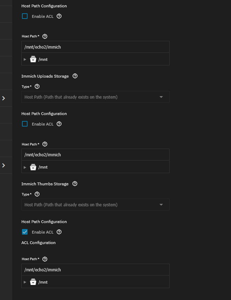This screenshot has height=300, width=231.
Task: Click upper sidebar chevron arrow
Action: point(3,98)
